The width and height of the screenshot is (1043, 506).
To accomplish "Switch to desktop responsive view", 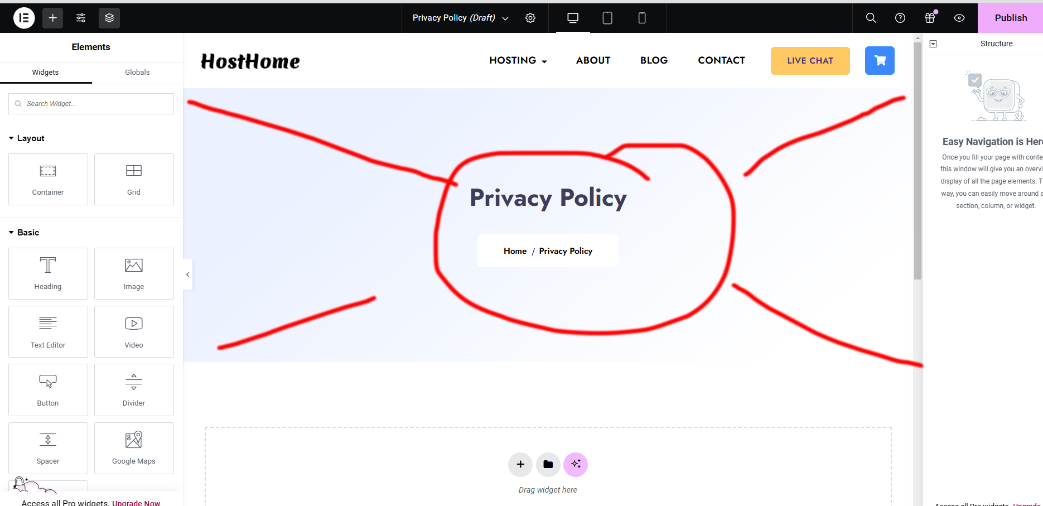I will (x=573, y=18).
